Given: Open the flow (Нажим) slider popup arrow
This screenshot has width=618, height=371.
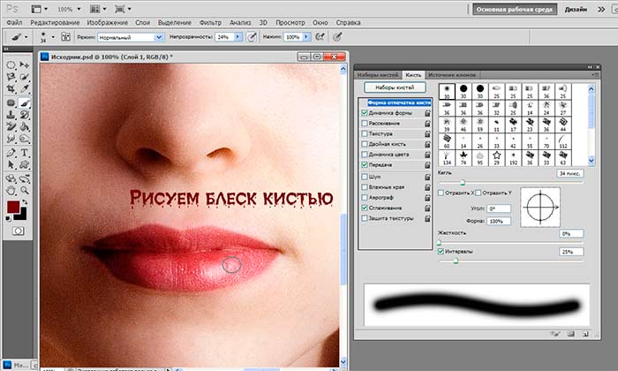Looking at the screenshot, I should [x=306, y=37].
